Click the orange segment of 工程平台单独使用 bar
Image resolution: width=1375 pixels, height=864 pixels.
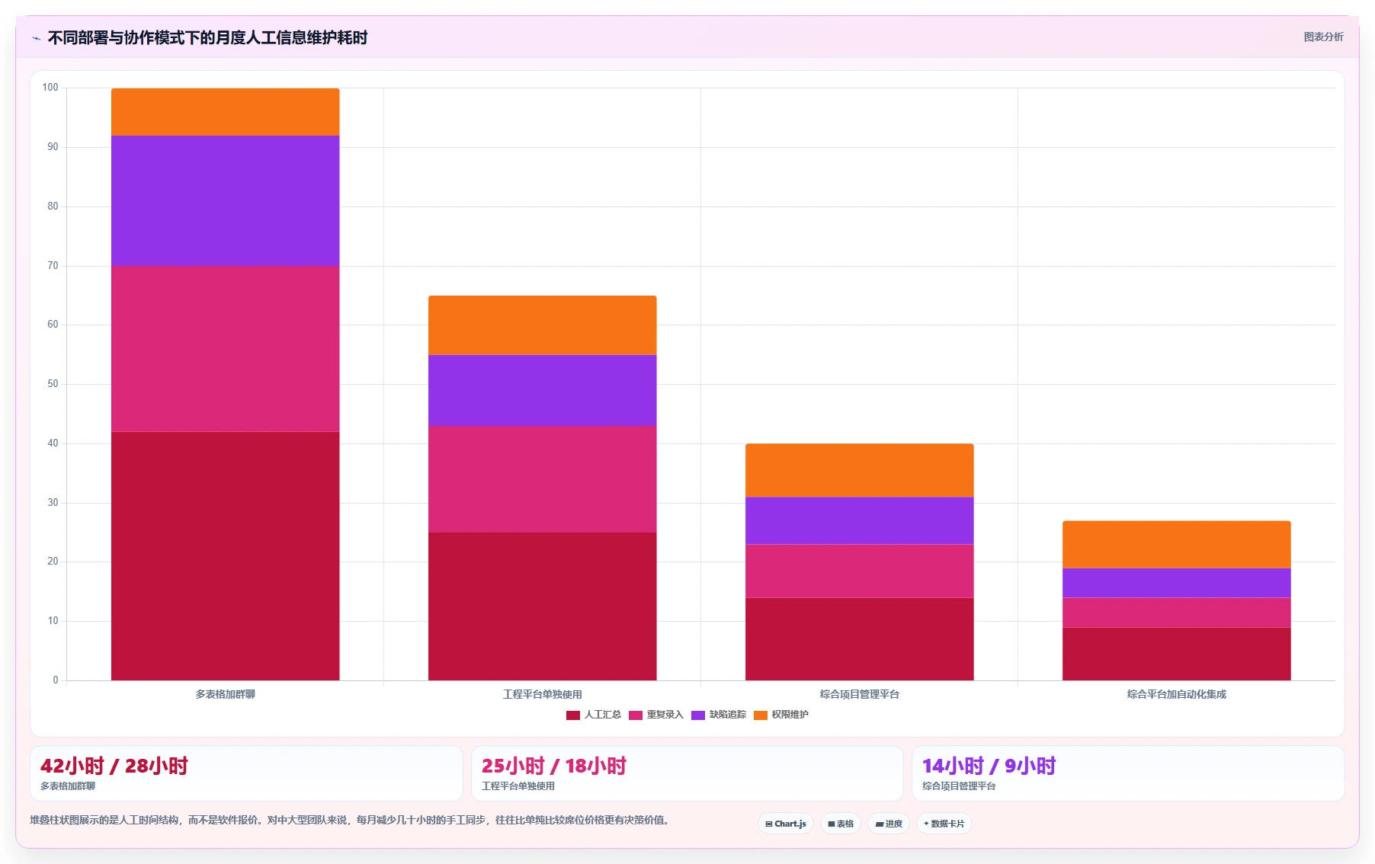click(542, 325)
